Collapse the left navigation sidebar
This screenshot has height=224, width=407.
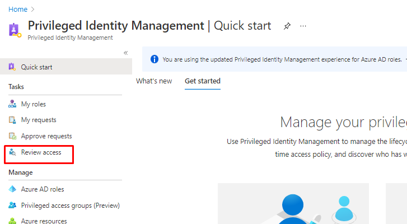tap(125, 53)
